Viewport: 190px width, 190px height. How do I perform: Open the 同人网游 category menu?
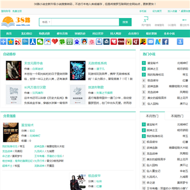pos(116,34)
